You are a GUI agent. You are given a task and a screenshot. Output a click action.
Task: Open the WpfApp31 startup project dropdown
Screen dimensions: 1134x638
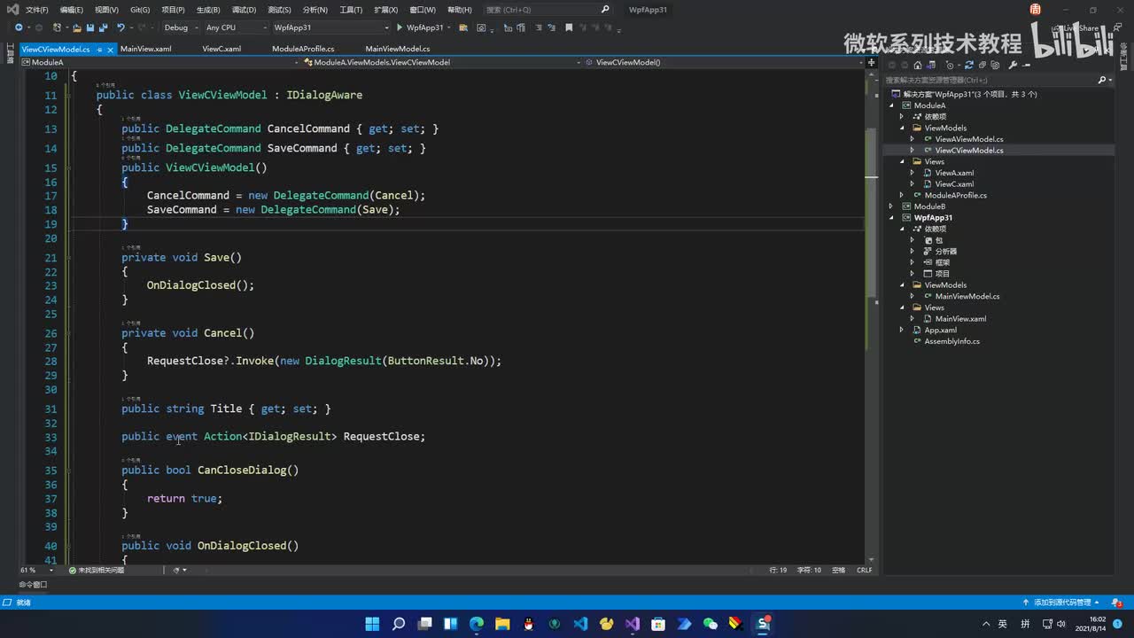tap(330, 27)
